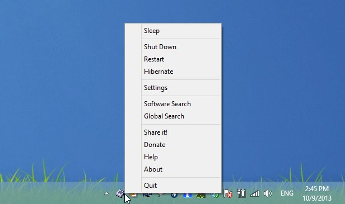Show the About menu item
Screen dimensions: 345x204
point(173,169)
